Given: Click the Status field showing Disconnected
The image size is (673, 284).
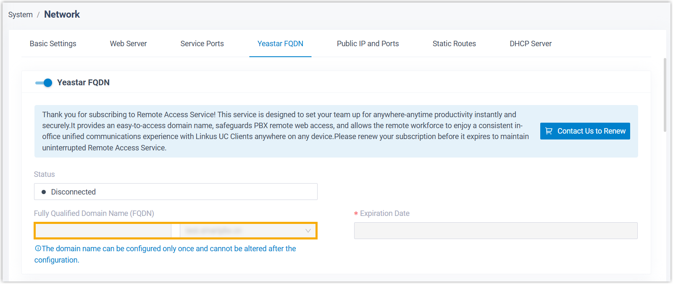Looking at the screenshot, I should pyautogui.click(x=176, y=192).
